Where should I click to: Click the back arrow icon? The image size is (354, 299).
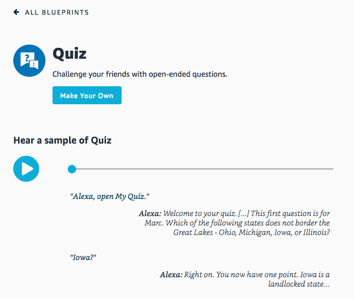16,12
